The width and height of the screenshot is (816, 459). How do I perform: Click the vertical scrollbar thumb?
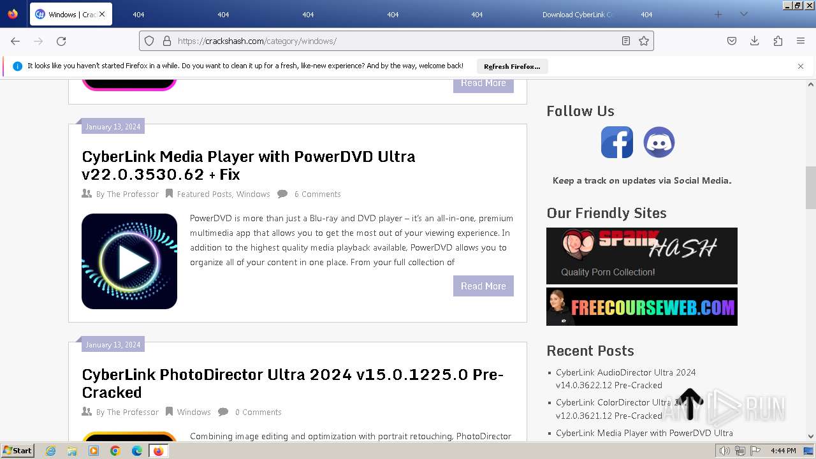811,187
